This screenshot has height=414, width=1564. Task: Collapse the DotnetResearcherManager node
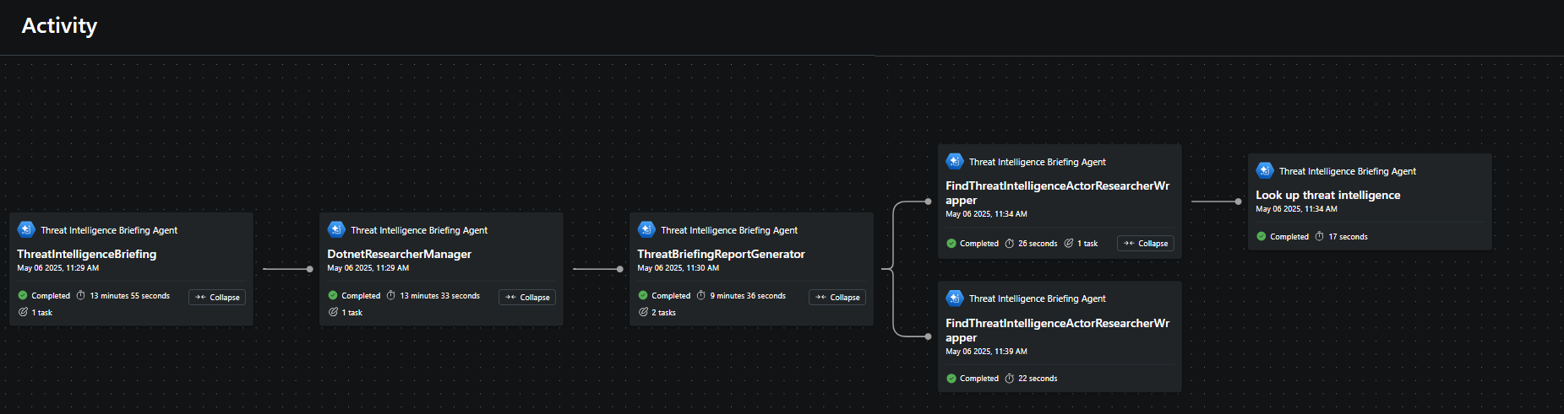tap(527, 297)
